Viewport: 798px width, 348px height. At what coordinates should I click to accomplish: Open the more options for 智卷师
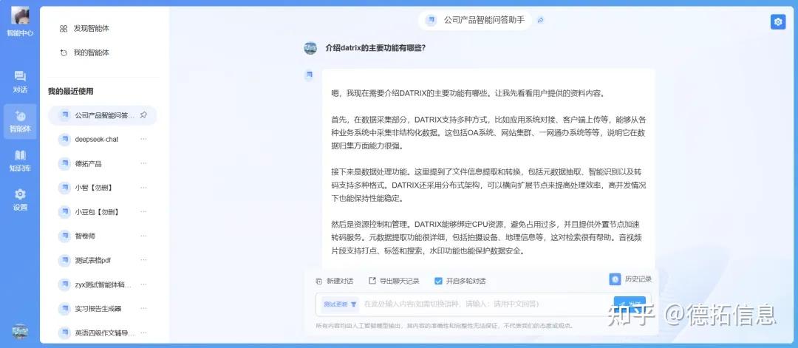[143, 236]
